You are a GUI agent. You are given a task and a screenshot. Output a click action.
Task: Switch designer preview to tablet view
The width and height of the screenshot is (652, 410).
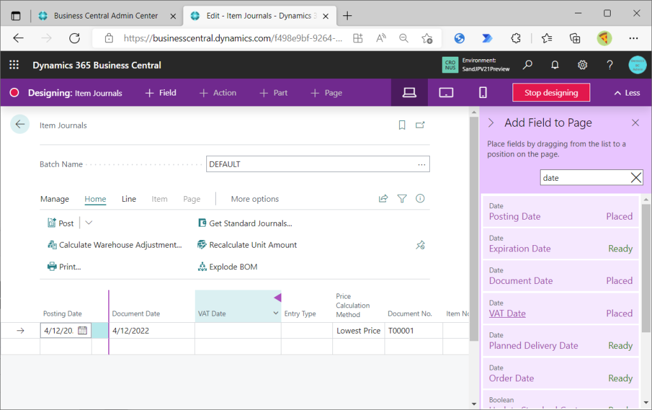(x=446, y=93)
